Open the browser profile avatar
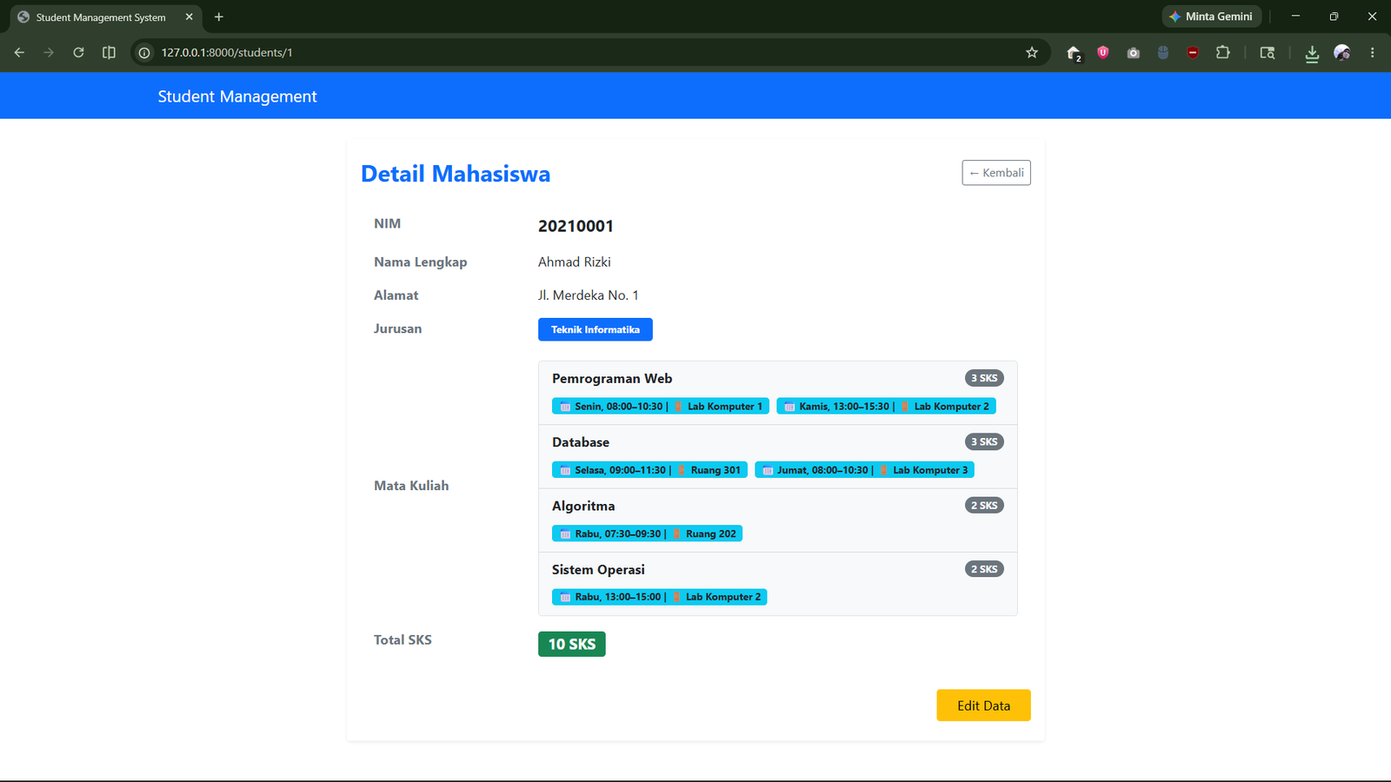The image size is (1391, 782). pos(1342,52)
